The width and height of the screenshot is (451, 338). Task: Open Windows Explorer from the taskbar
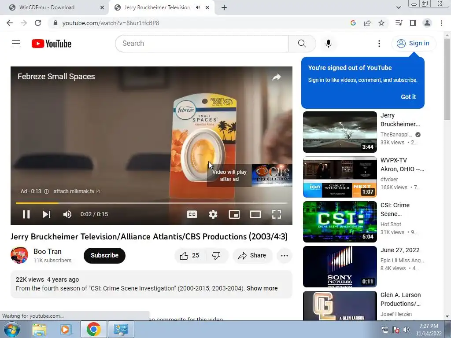click(x=39, y=329)
